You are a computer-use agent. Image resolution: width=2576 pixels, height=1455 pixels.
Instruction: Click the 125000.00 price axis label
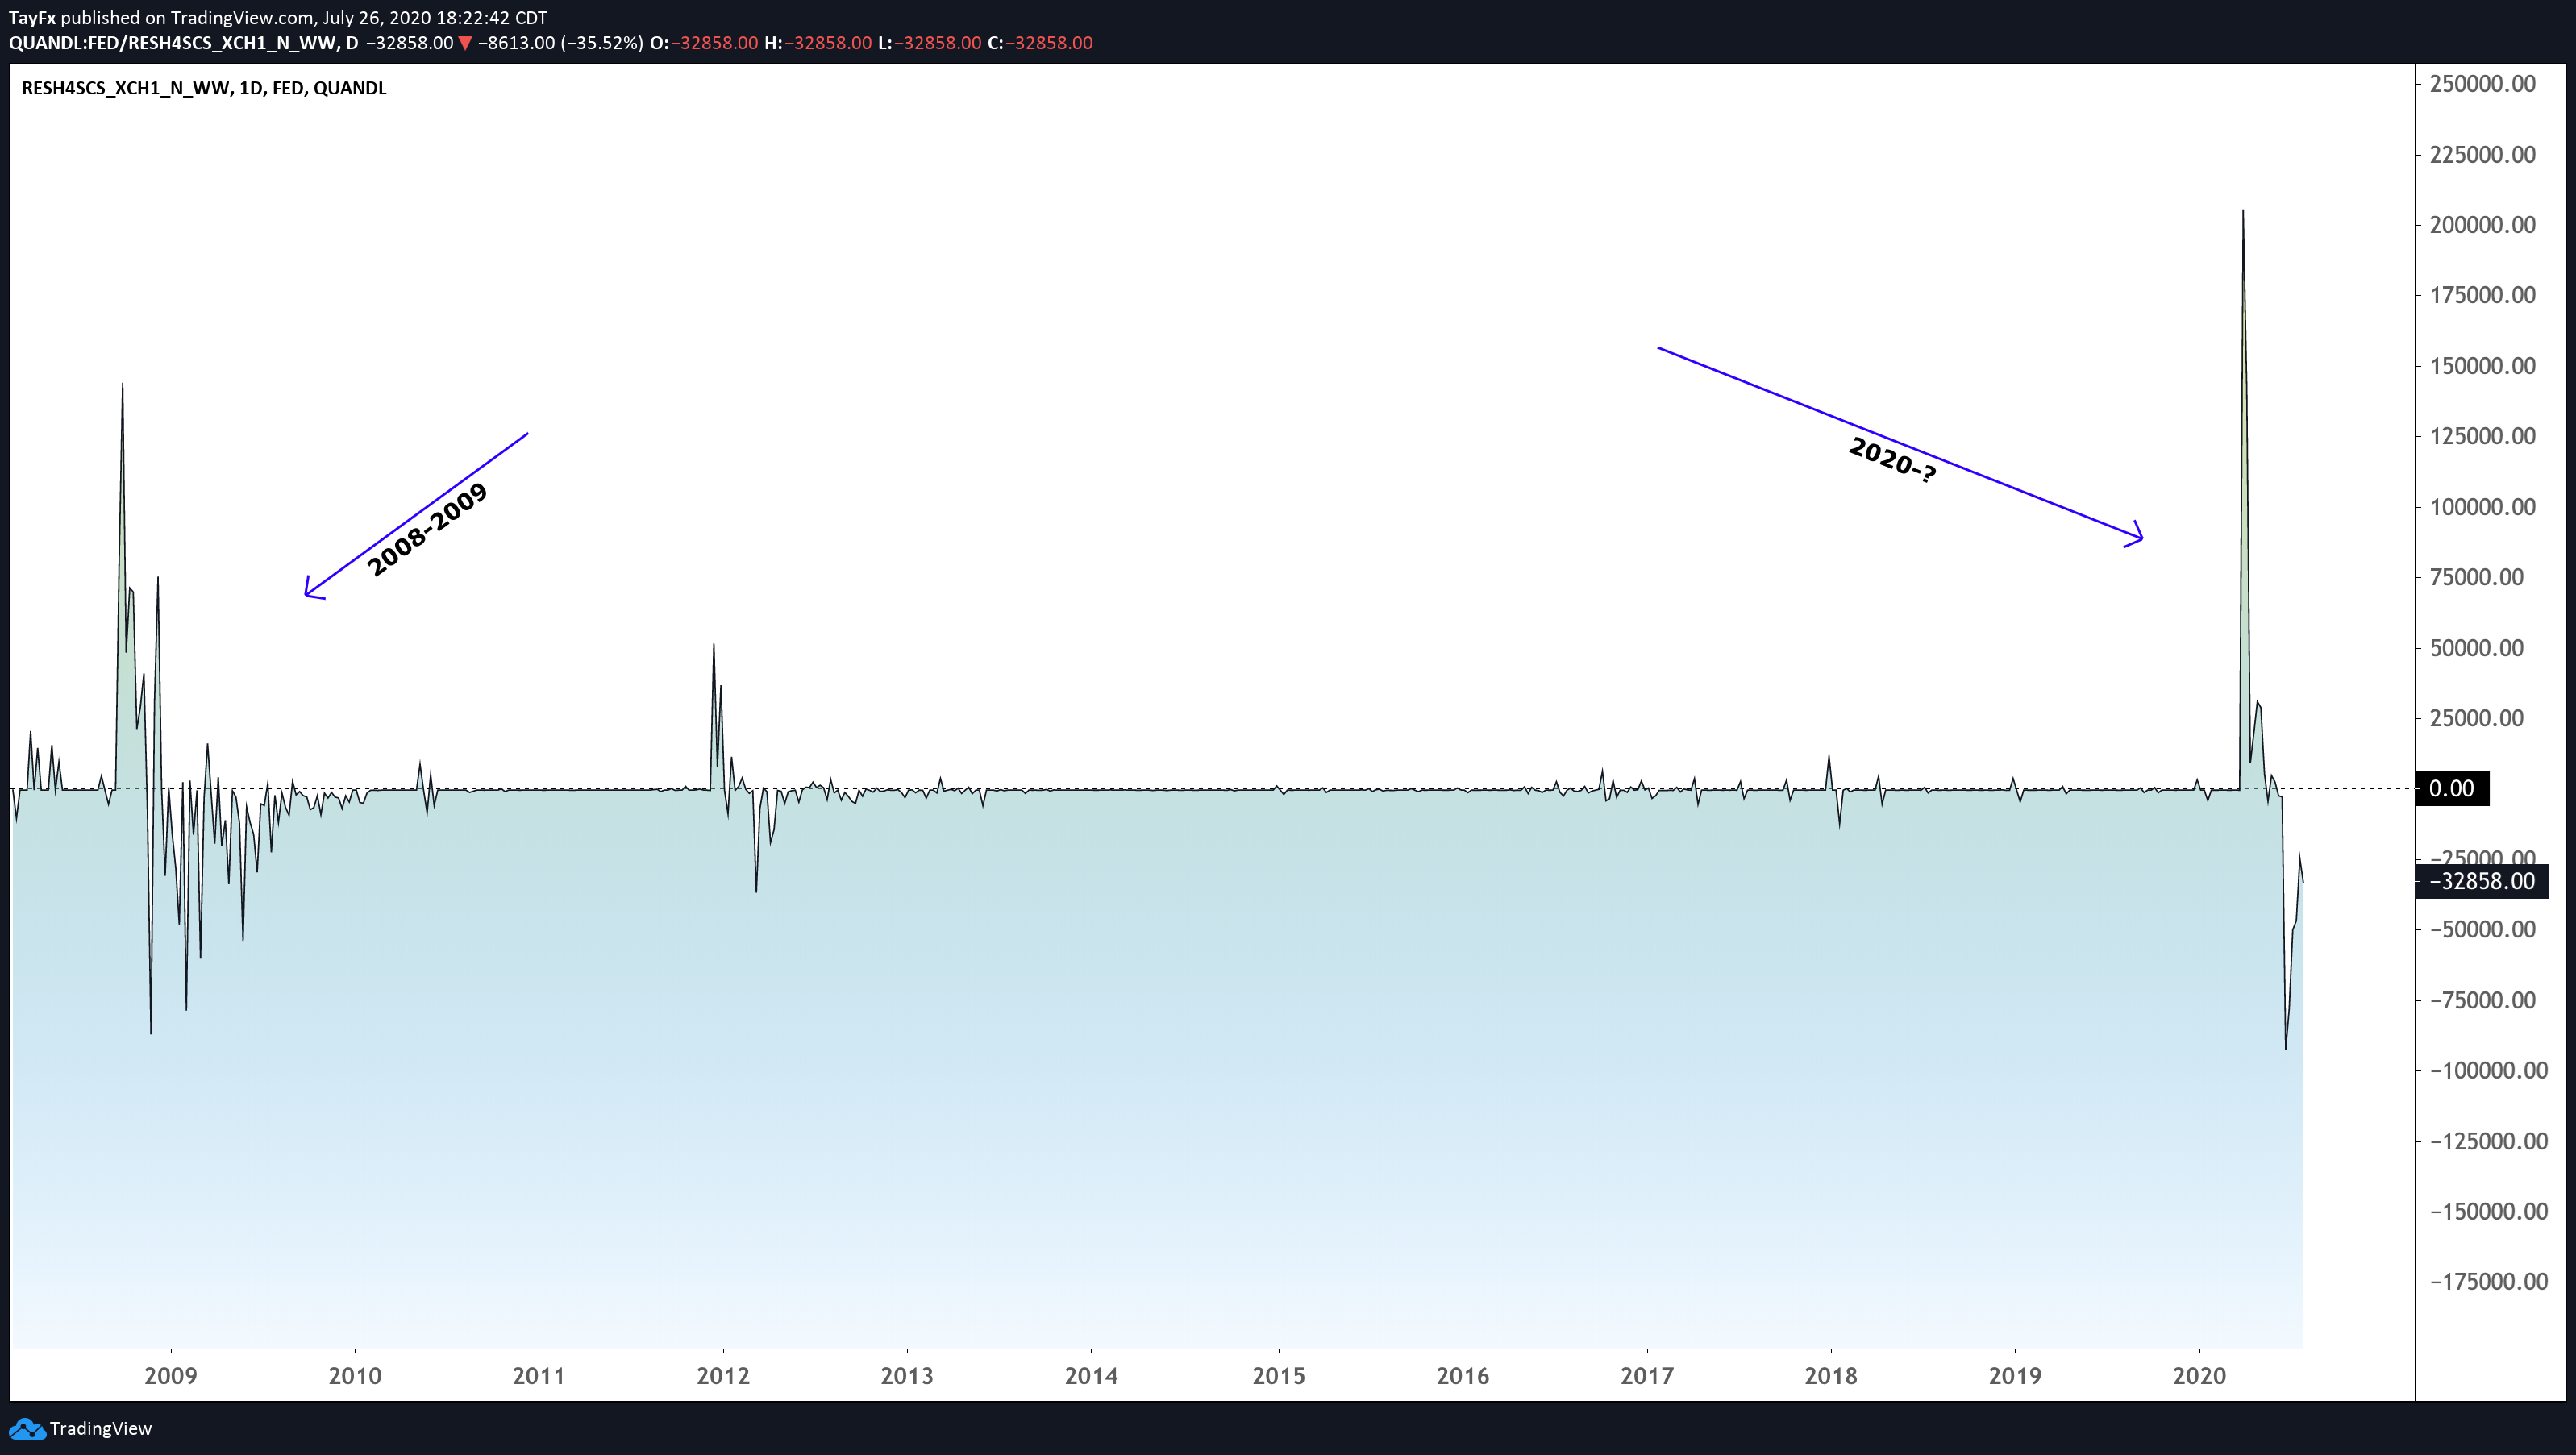point(2483,436)
